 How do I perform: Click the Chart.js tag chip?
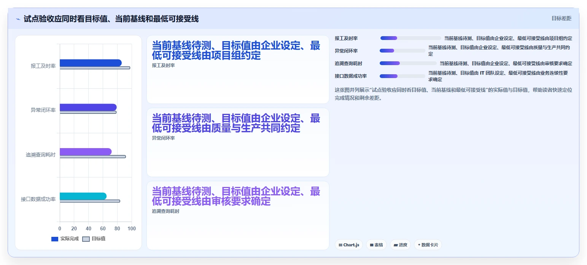(x=349, y=245)
